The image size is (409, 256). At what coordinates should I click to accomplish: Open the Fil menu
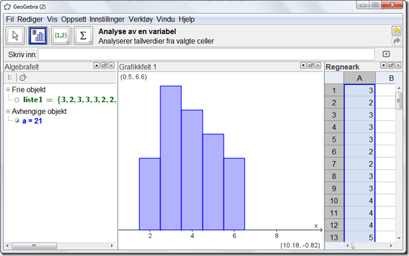tap(10, 19)
